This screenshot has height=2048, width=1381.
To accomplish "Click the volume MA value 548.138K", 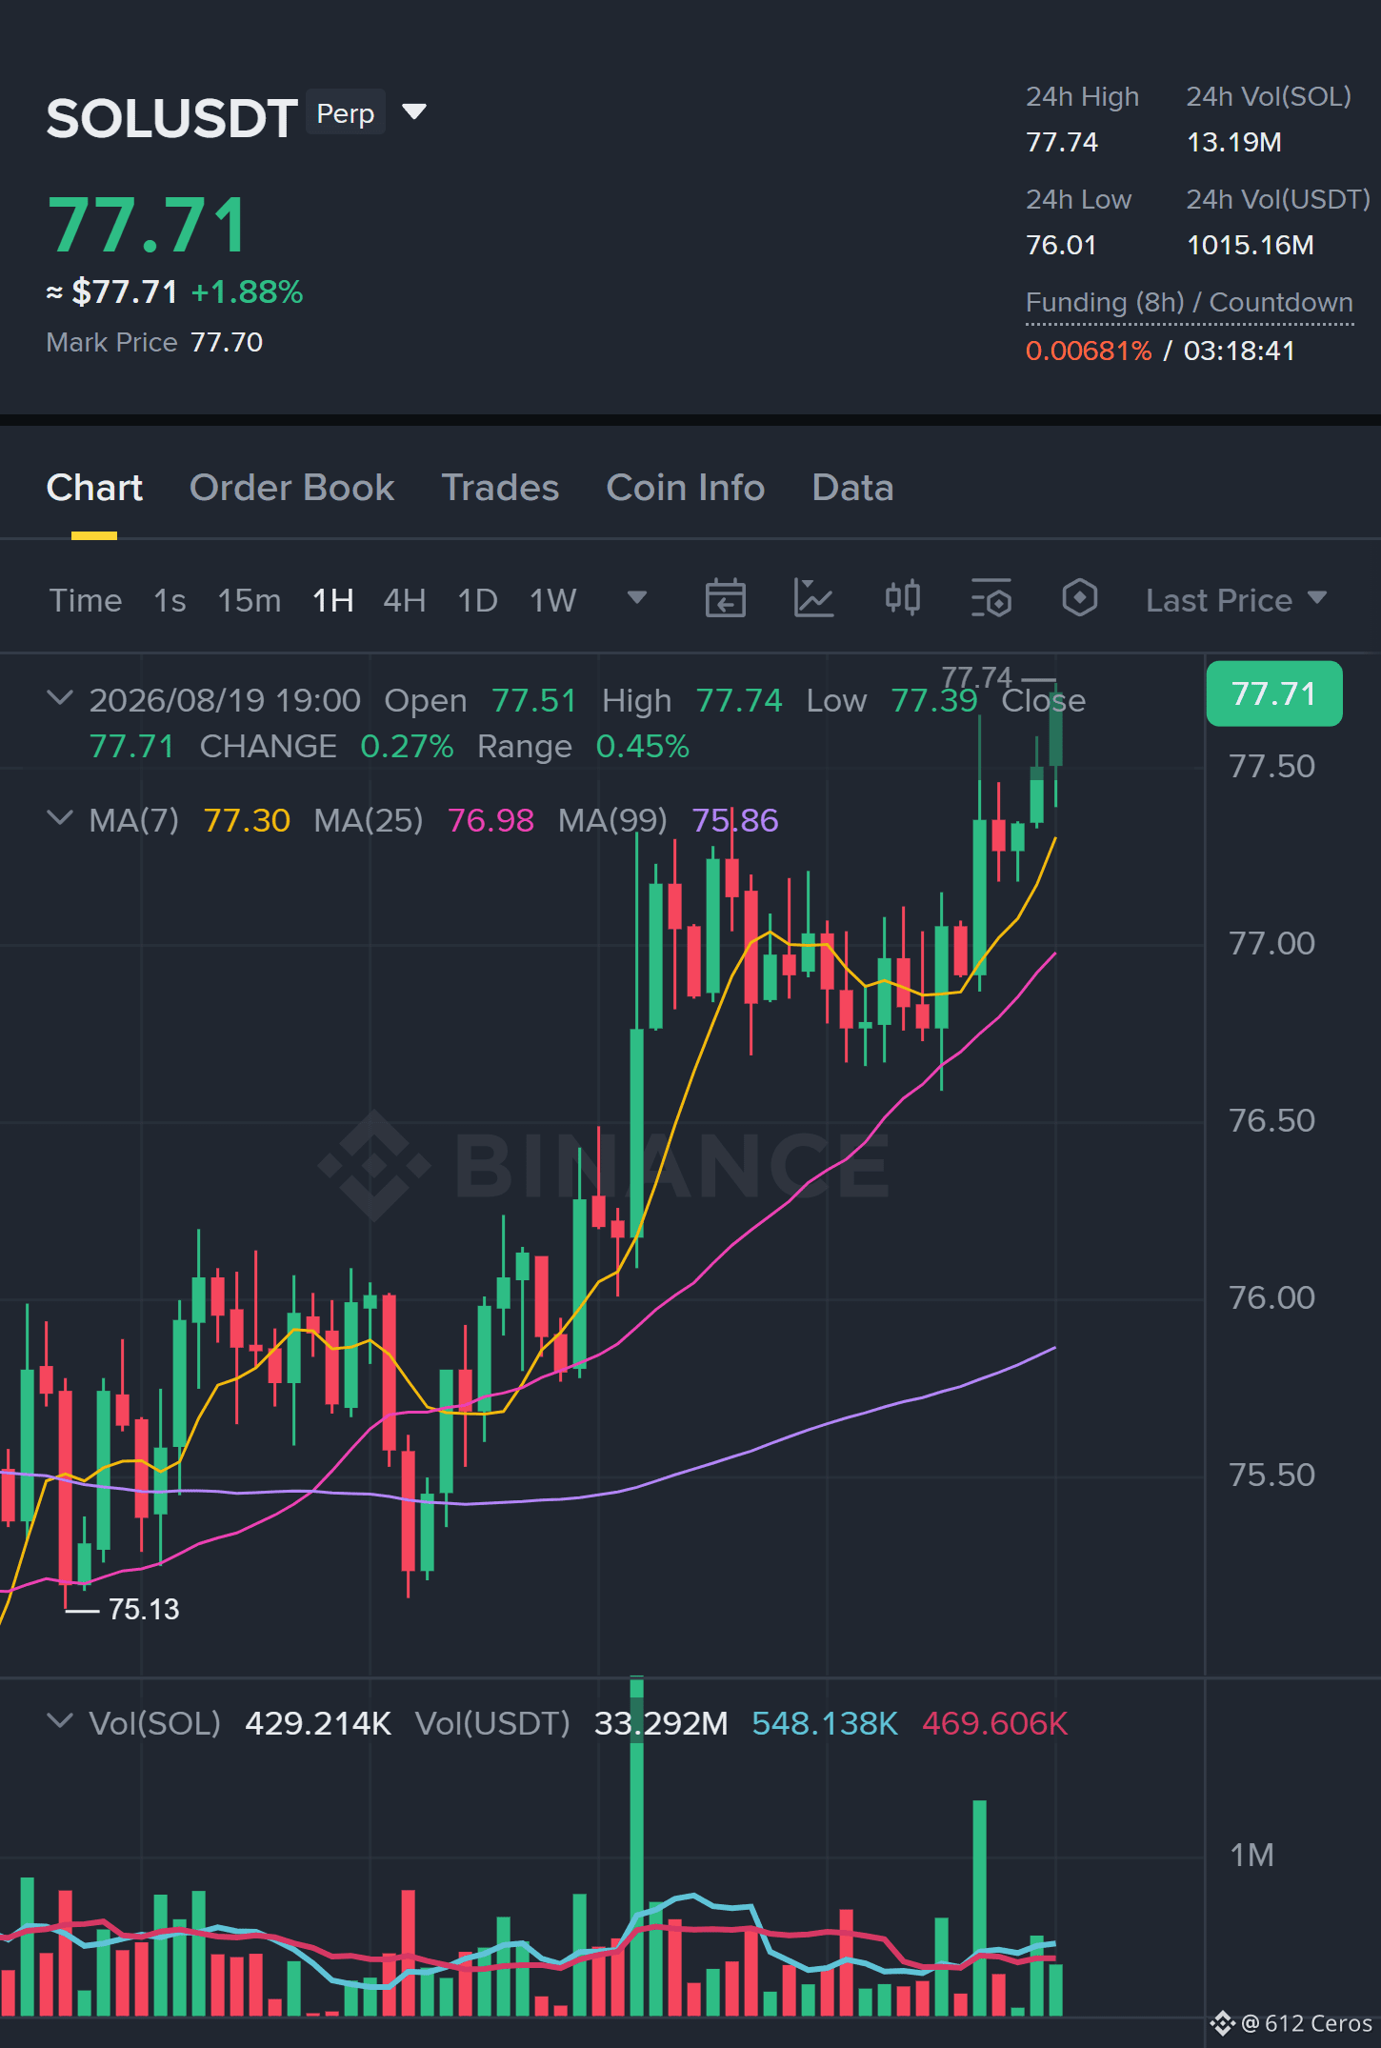I will 825,1723.
